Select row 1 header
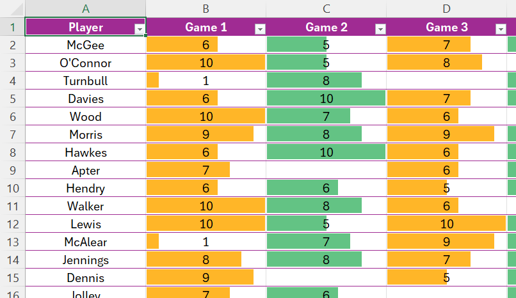516x298 pixels. click(x=12, y=27)
